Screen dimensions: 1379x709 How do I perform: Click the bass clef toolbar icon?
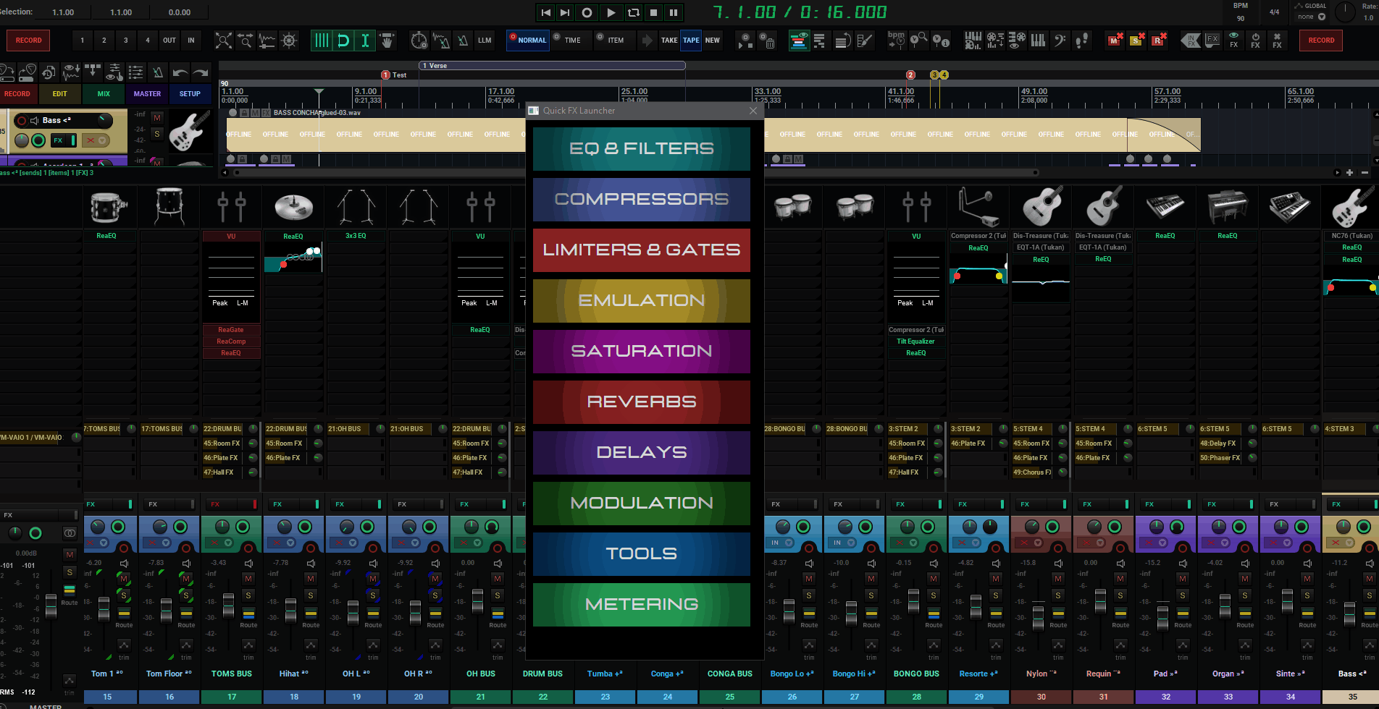tap(1060, 41)
